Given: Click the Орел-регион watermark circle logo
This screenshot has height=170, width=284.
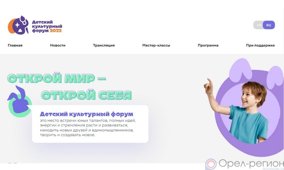Looking at the screenshot, I should (211, 164).
